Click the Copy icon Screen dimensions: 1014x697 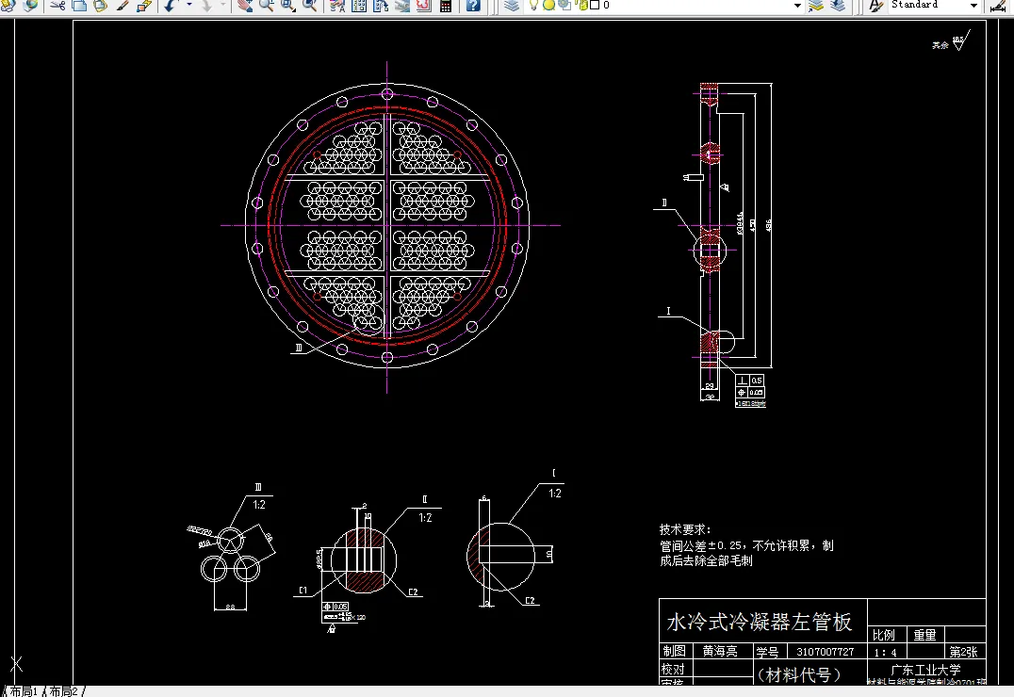79,6
